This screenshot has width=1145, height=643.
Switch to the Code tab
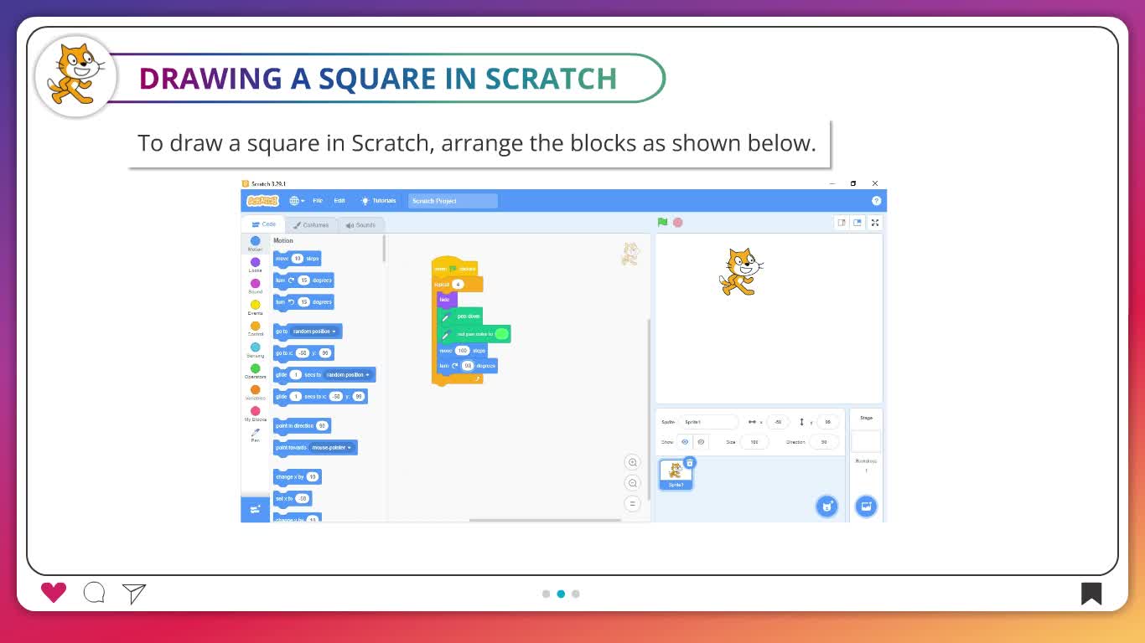pyautogui.click(x=264, y=224)
